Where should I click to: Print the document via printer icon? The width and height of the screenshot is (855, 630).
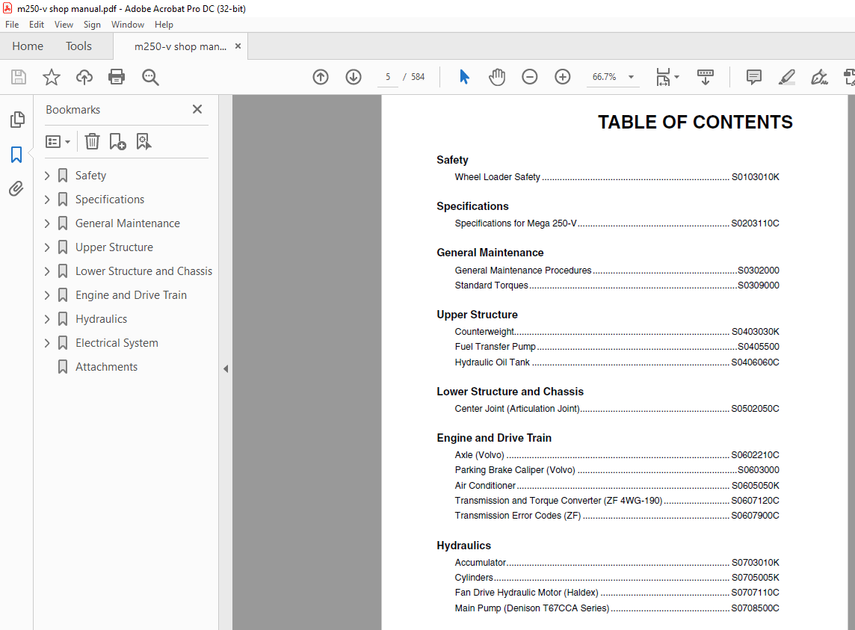point(117,77)
